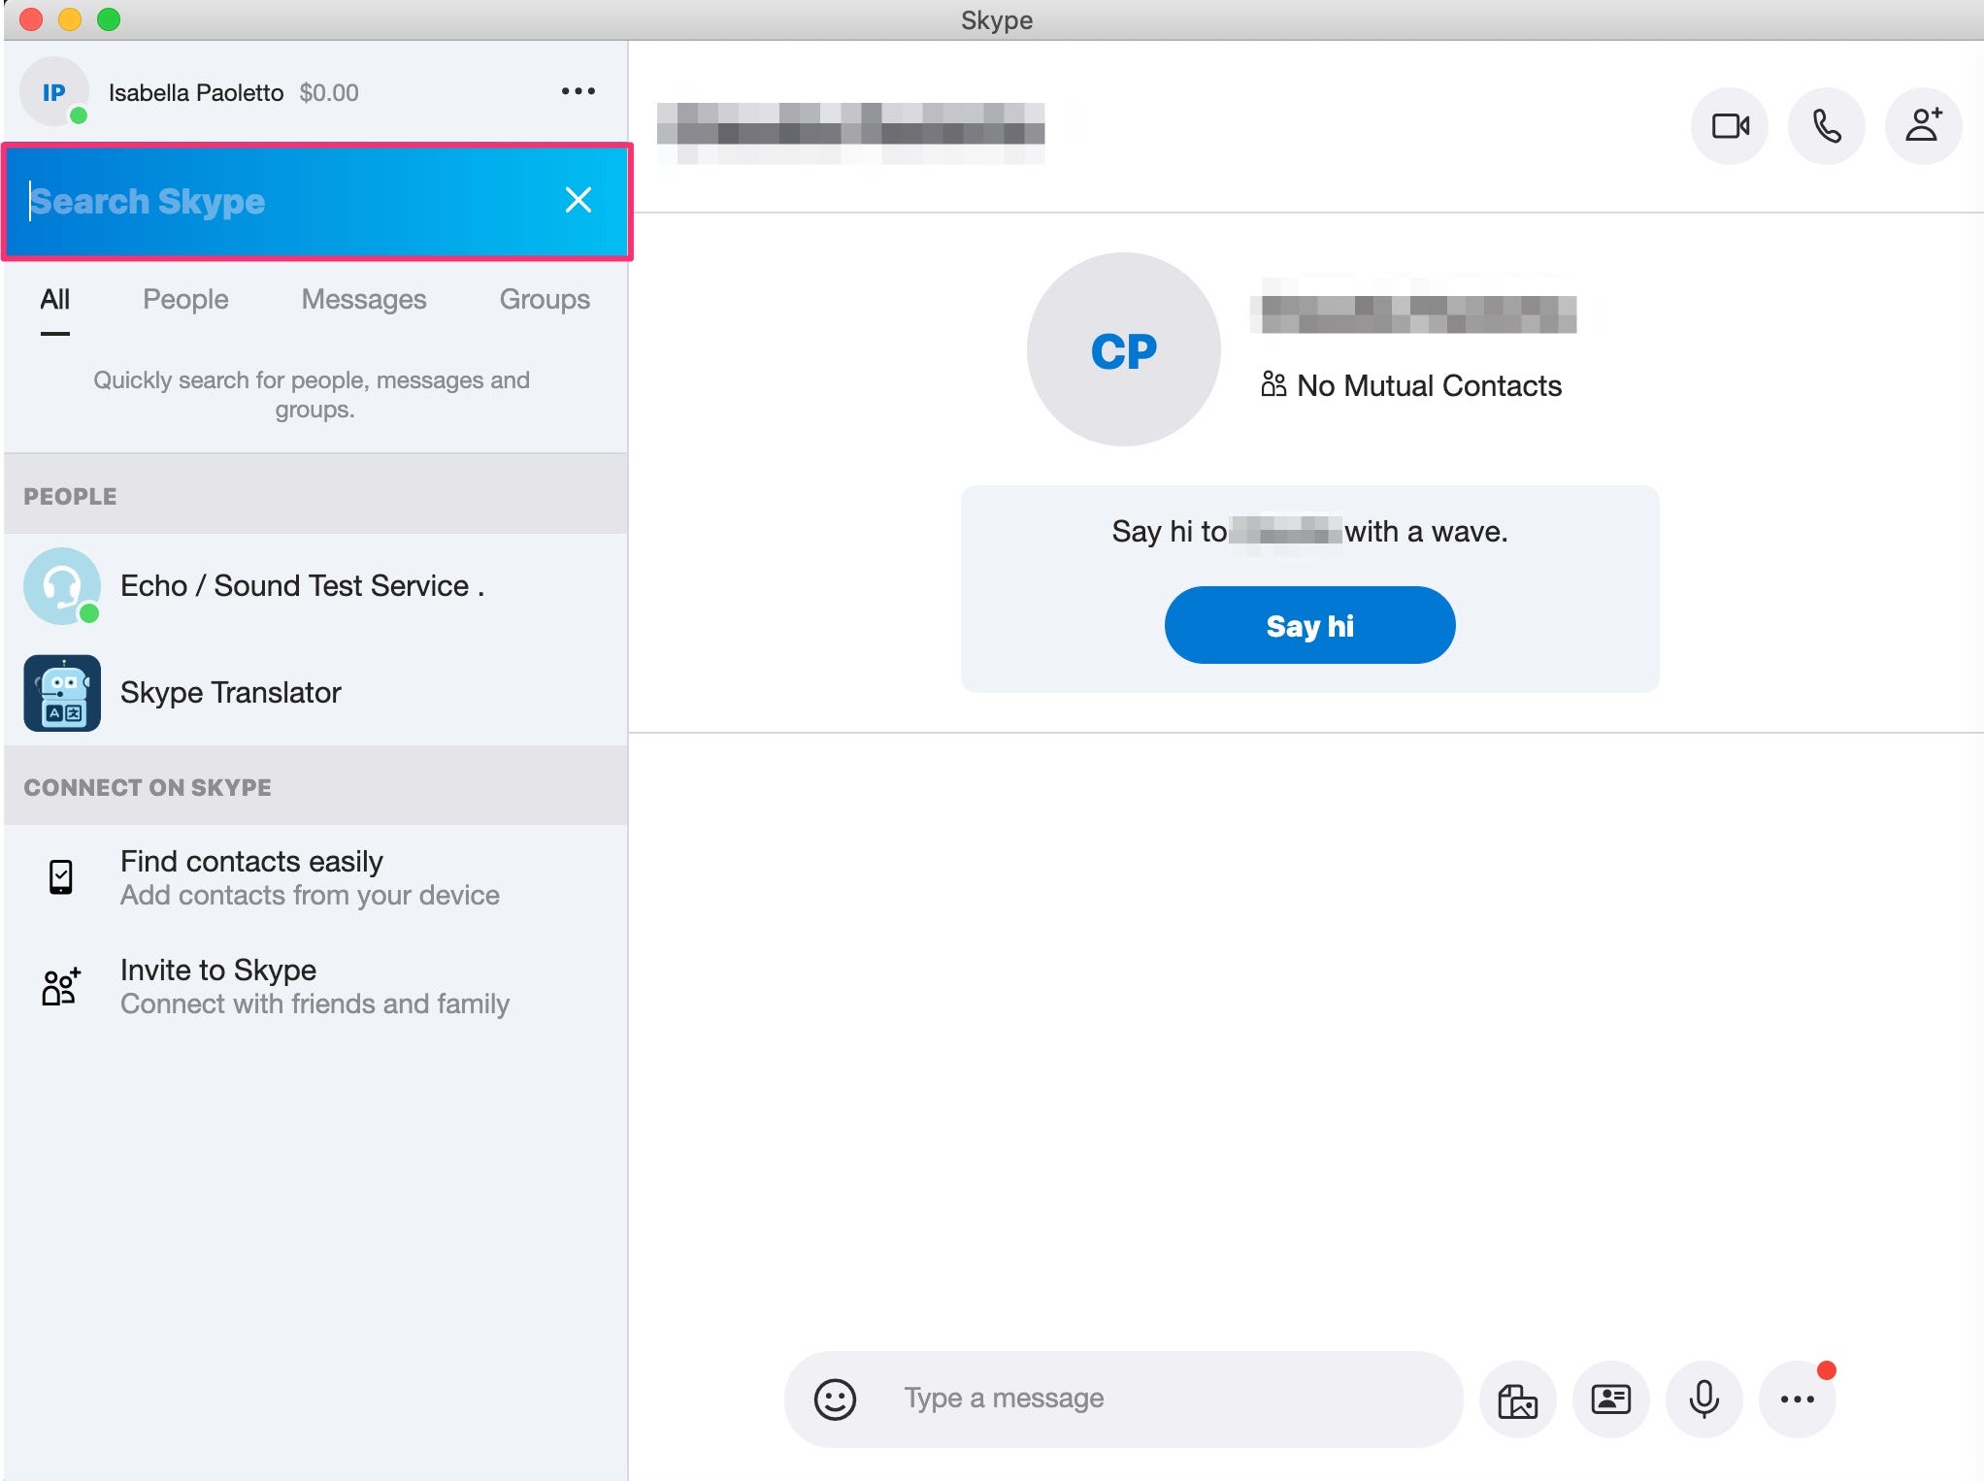Click the Say hi button

[1309, 625]
